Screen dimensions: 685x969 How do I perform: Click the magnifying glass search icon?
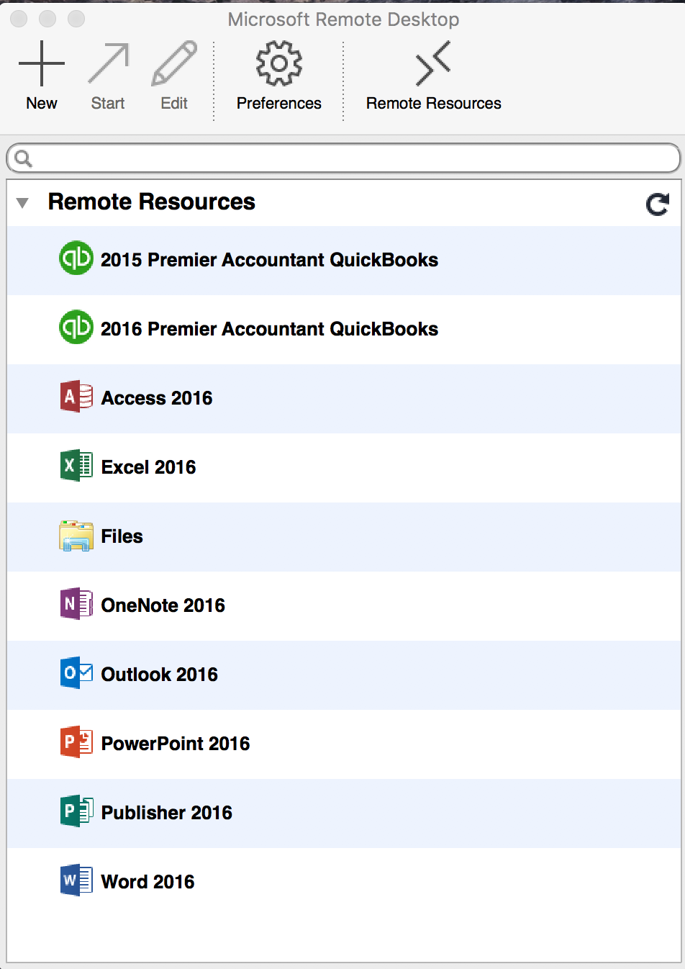[x=23, y=158]
